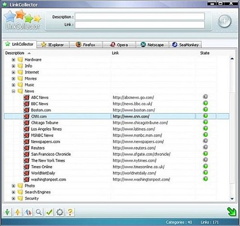Viewport: 240px width, 226px height.
Task: Click the http://www.cnn.com/ link cell
Action: tap(131, 117)
